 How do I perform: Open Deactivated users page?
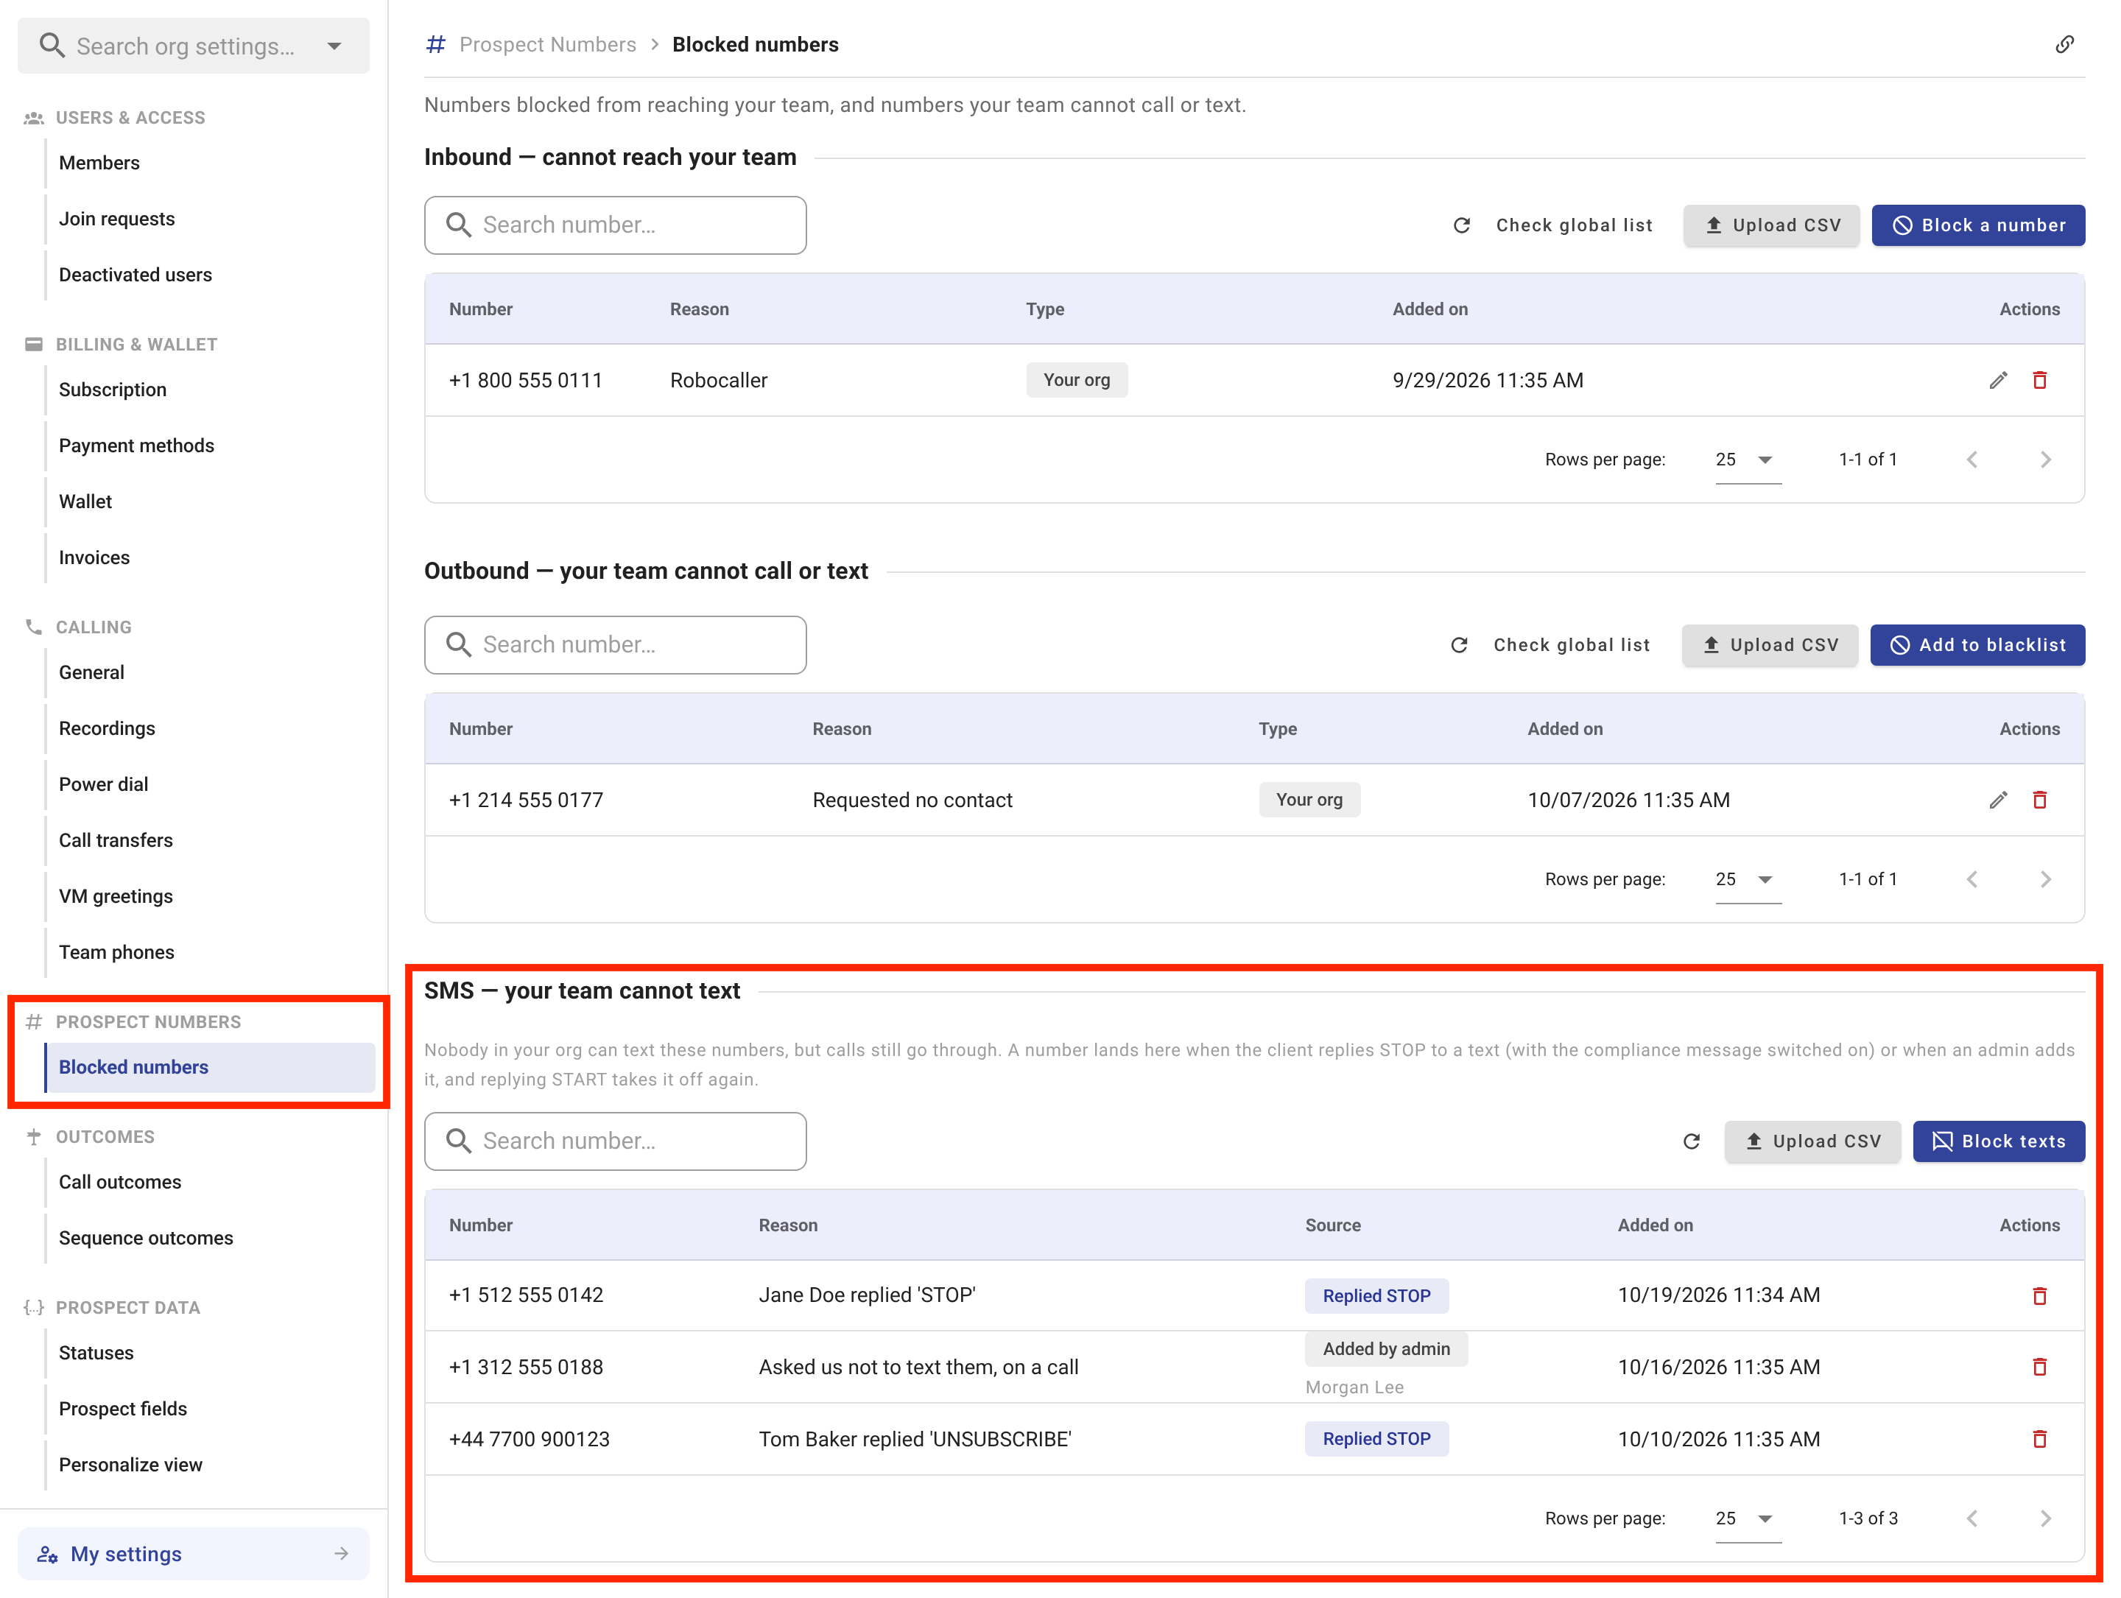[136, 275]
